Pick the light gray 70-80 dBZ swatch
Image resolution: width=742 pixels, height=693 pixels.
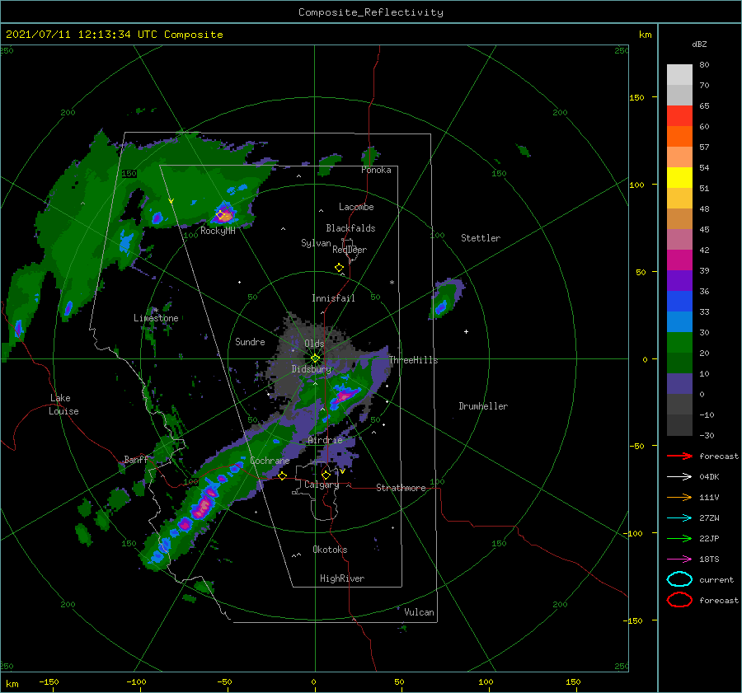tap(679, 75)
